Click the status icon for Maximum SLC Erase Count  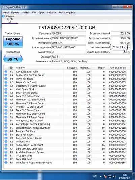click(6, 114)
